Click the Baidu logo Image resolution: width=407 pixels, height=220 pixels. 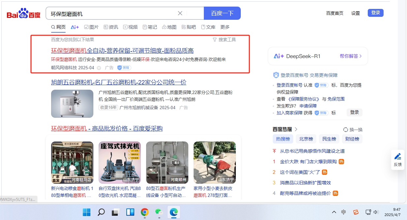tap(24, 14)
